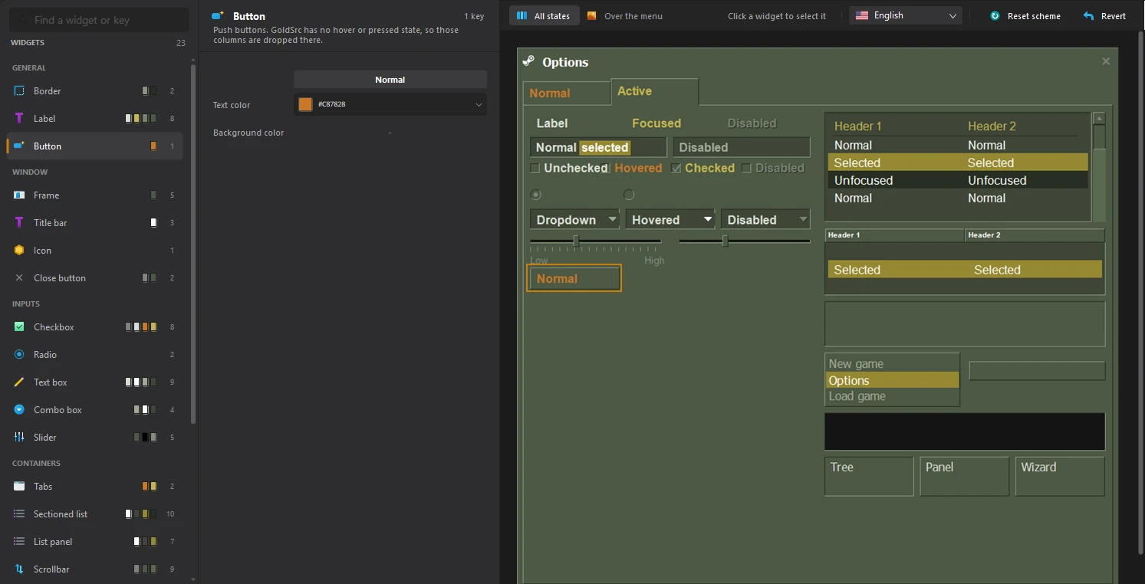Click the Low-High slider handle

coord(576,241)
